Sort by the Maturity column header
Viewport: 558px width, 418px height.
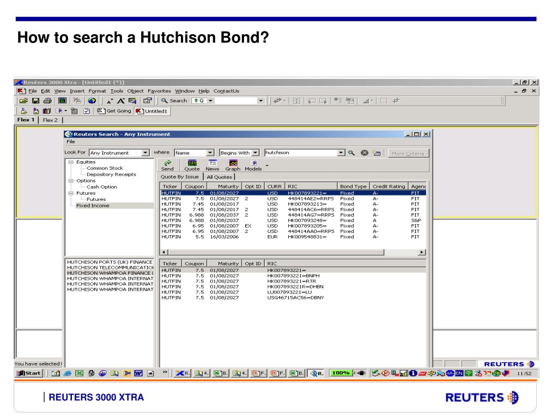[224, 186]
